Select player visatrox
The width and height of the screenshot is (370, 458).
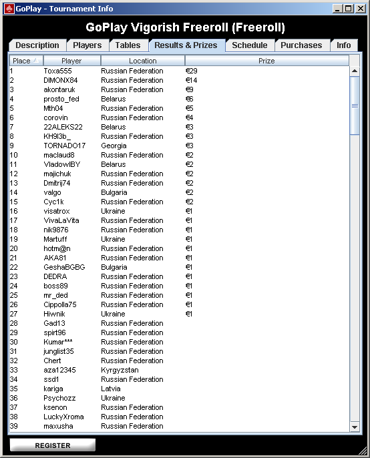[57, 211]
